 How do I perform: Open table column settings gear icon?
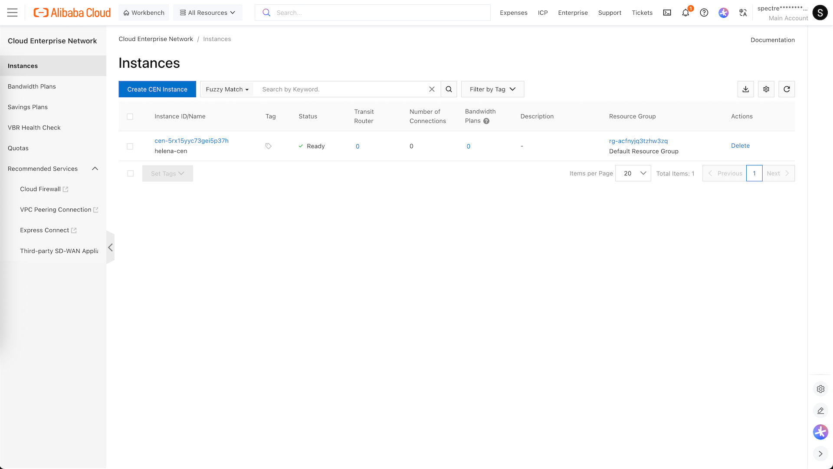766,89
